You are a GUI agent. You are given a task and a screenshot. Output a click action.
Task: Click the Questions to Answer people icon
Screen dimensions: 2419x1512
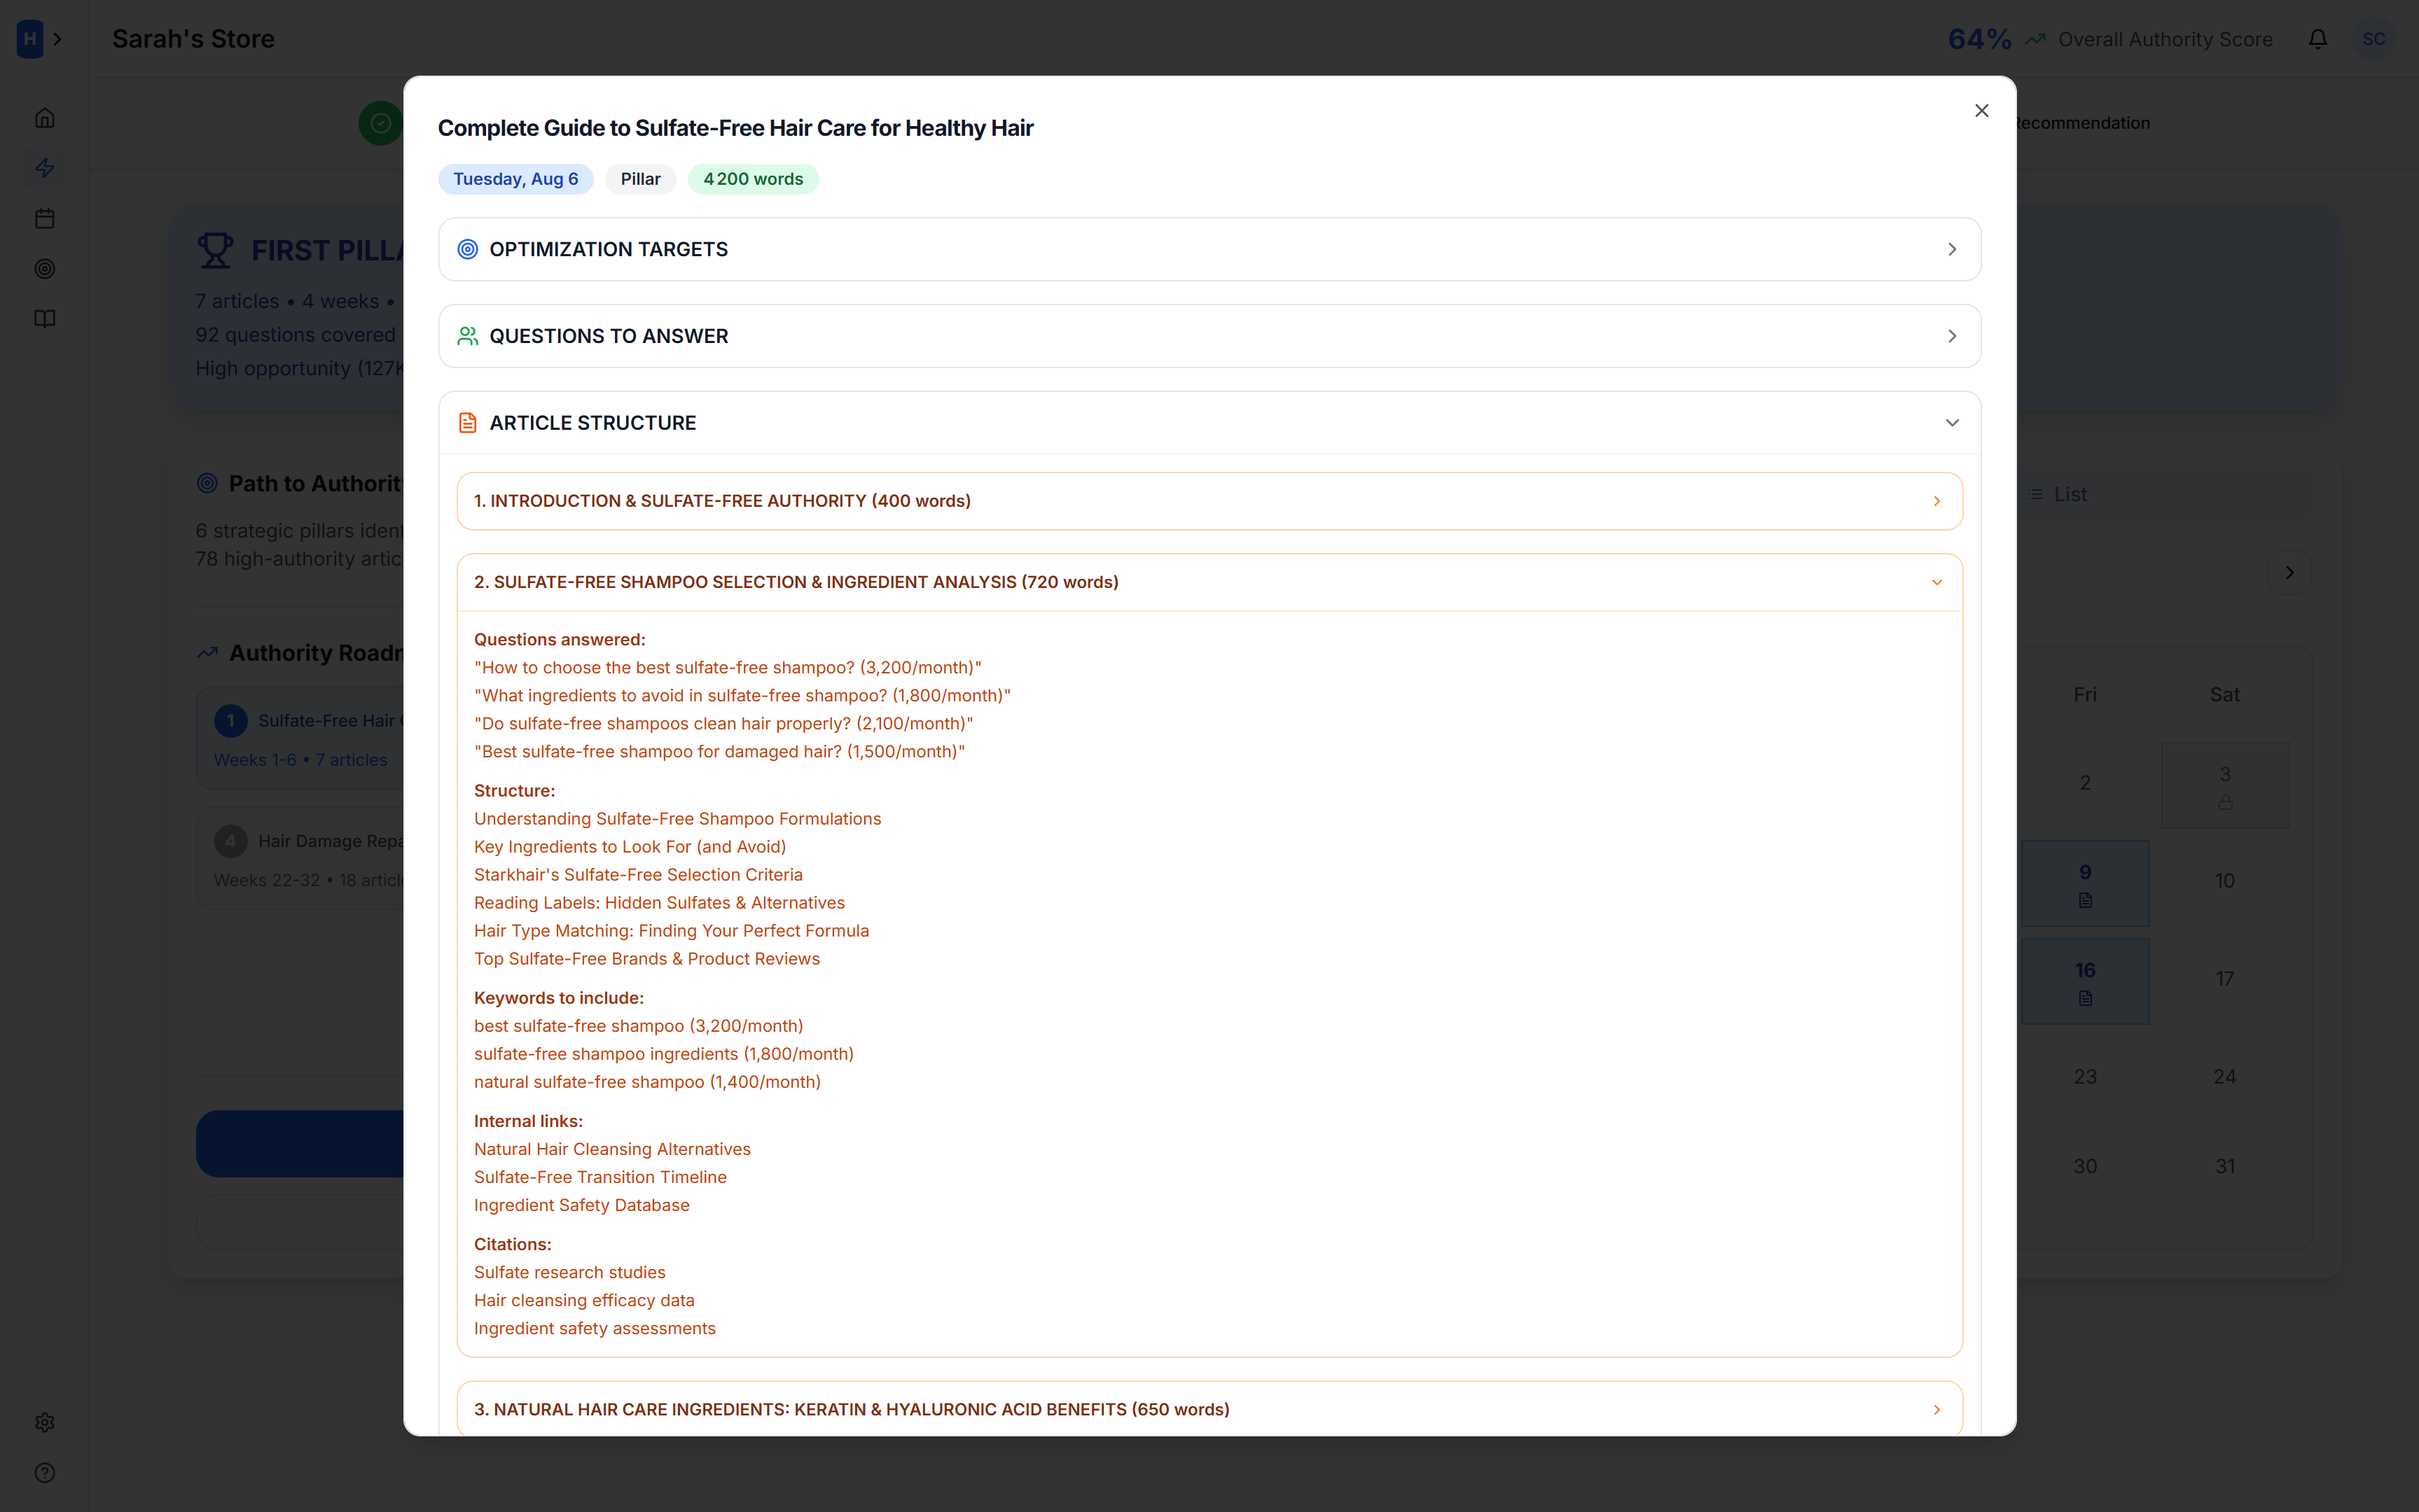467,336
